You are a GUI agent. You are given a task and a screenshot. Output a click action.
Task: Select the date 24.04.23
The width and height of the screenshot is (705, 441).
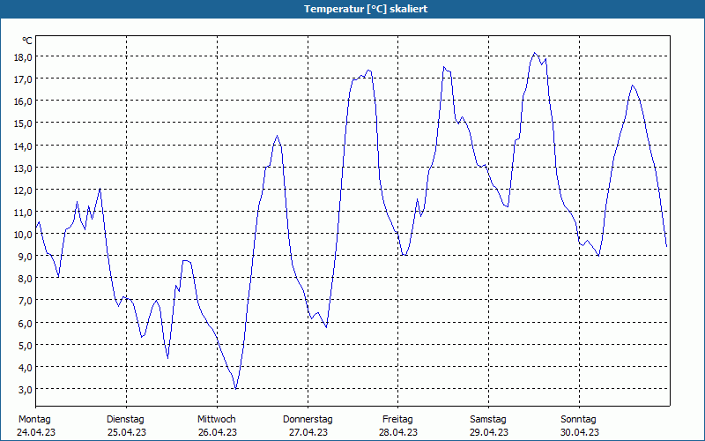pos(36,432)
